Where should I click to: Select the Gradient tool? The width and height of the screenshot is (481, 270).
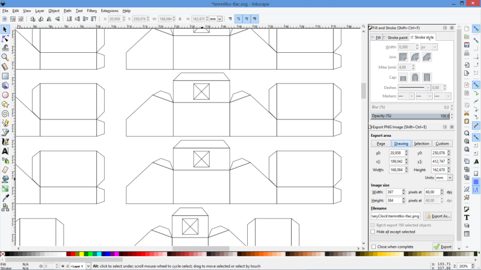(5, 188)
